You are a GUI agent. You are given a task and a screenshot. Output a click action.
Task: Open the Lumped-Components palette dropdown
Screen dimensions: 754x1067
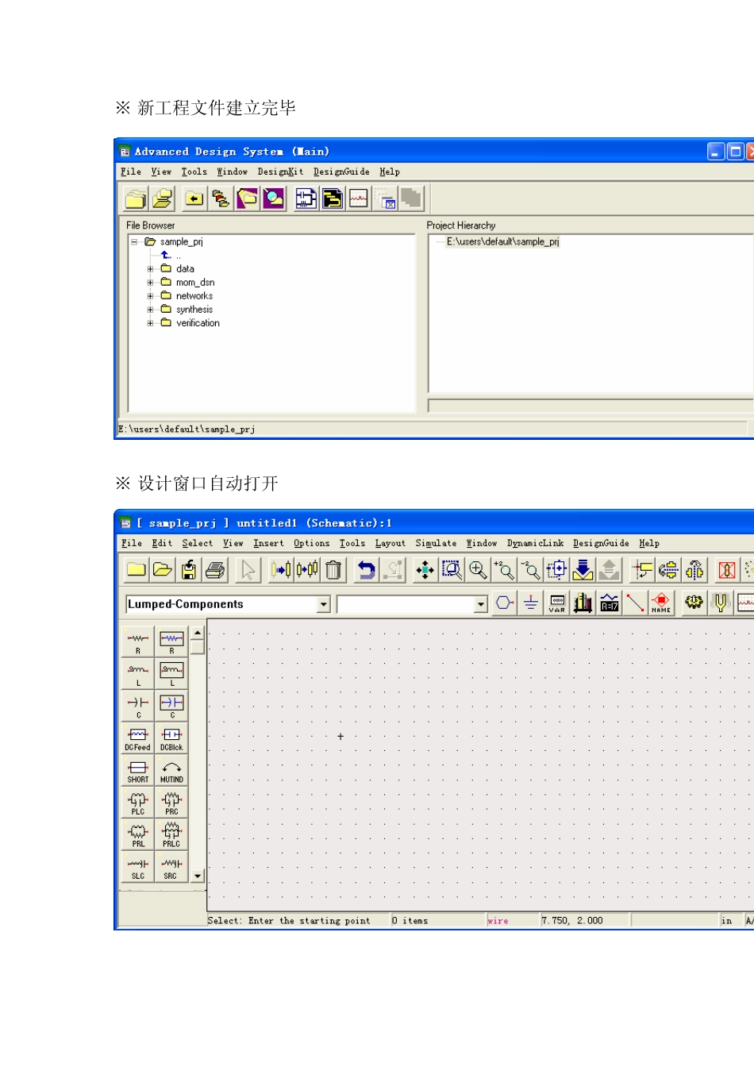324,605
